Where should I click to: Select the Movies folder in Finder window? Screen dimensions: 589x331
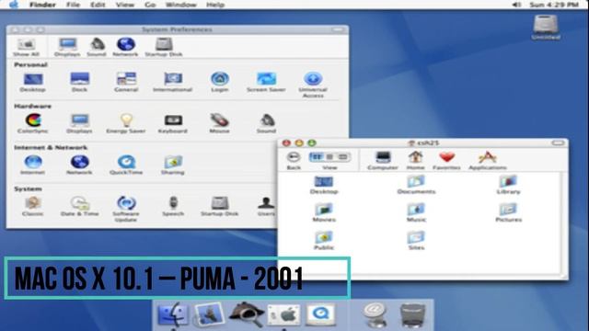pos(324,212)
